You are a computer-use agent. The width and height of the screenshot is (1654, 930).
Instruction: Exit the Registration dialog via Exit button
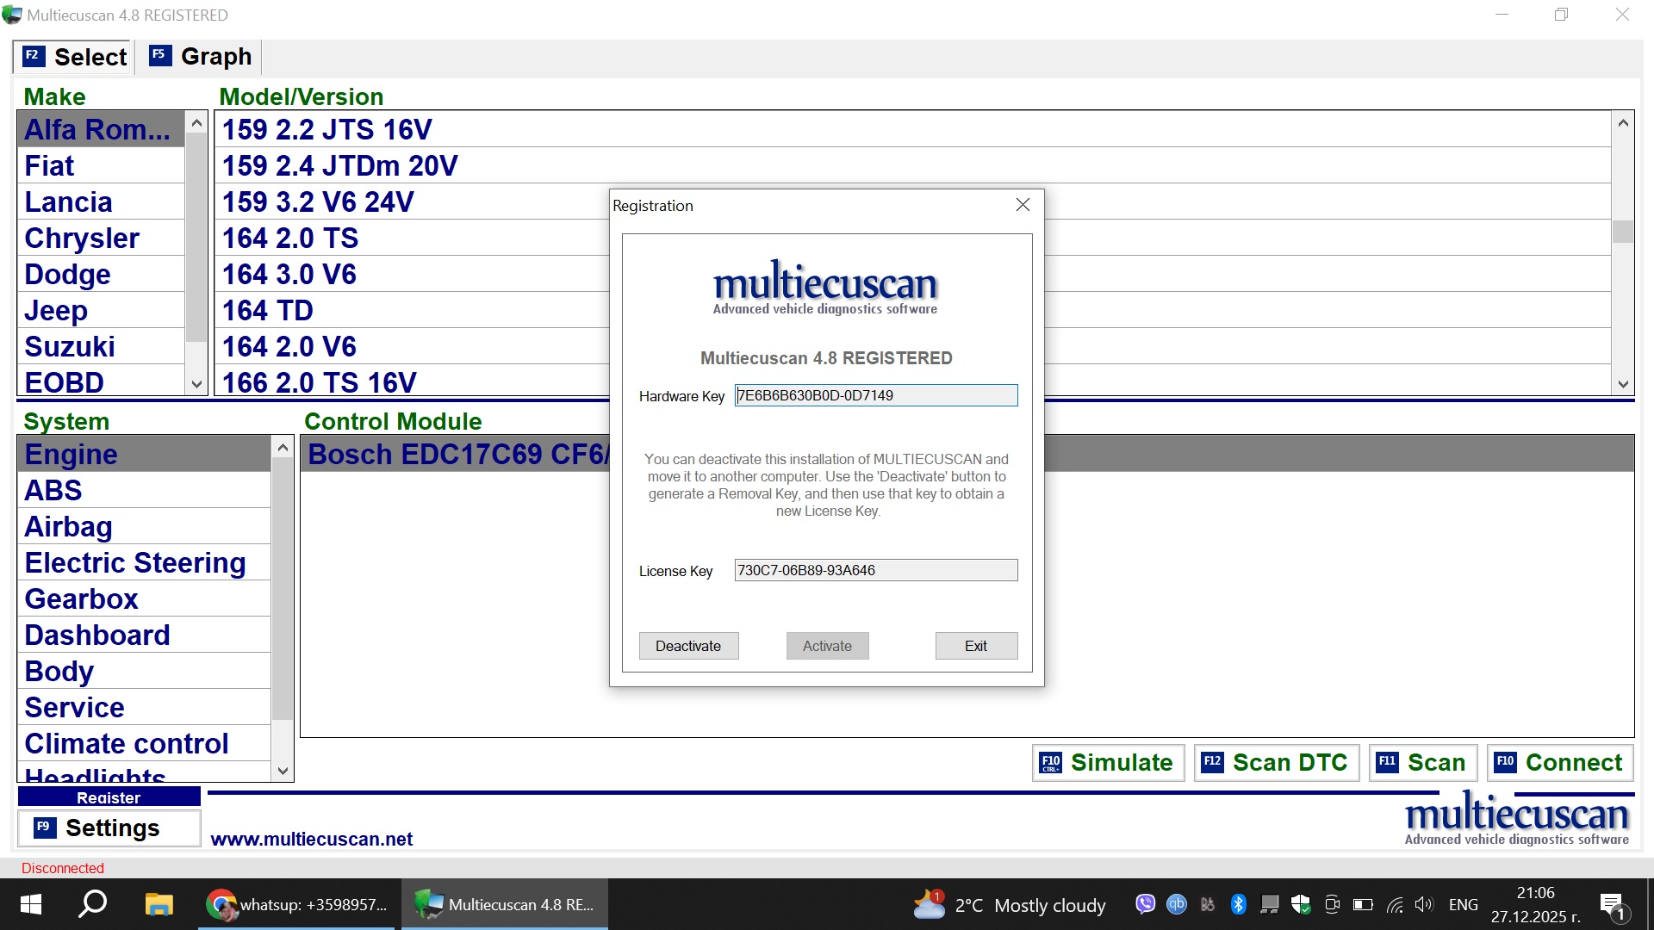click(976, 645)
